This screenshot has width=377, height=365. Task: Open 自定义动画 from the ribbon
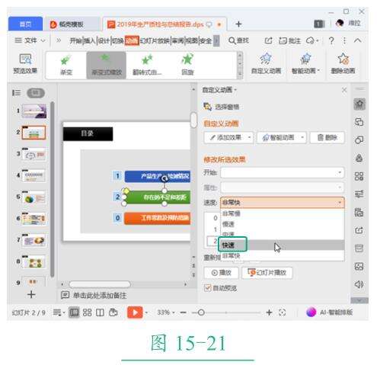tap(266, 63)
